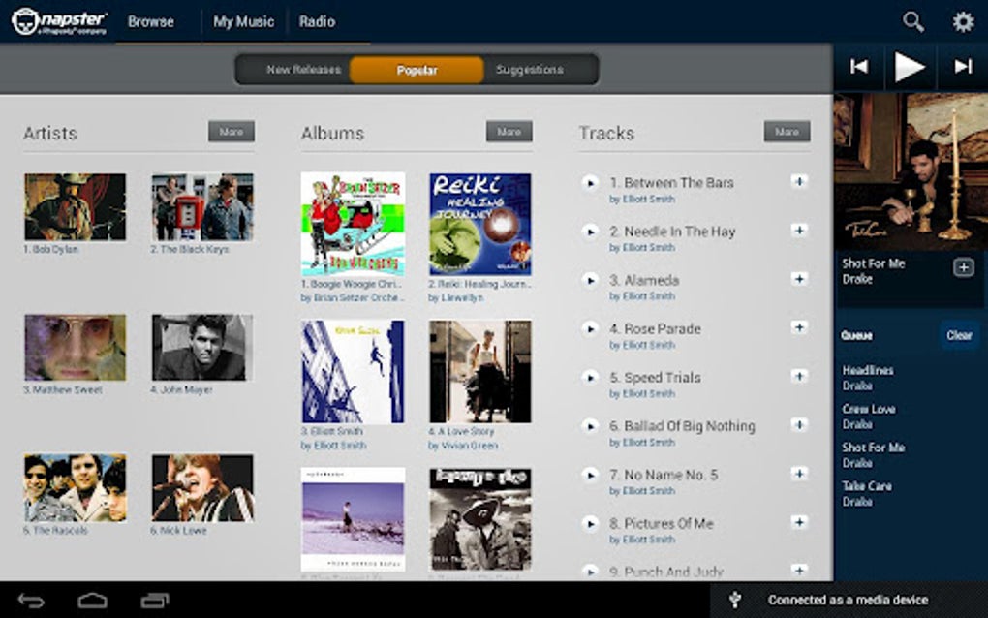Viewport: 988px width, 618px height.
Task: Play the track Between The Bars
Action: [x=591, y=183]
